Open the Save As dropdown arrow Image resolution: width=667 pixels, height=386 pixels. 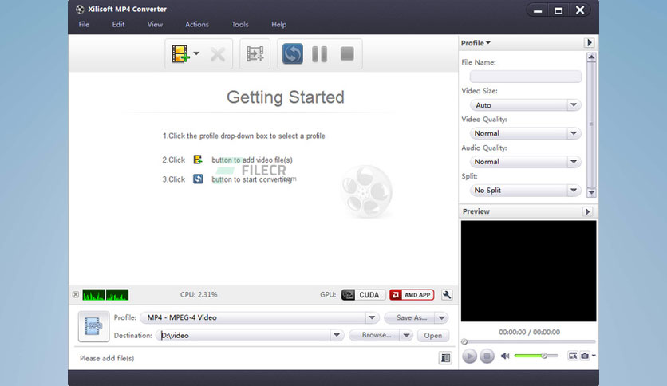[441, 317]
